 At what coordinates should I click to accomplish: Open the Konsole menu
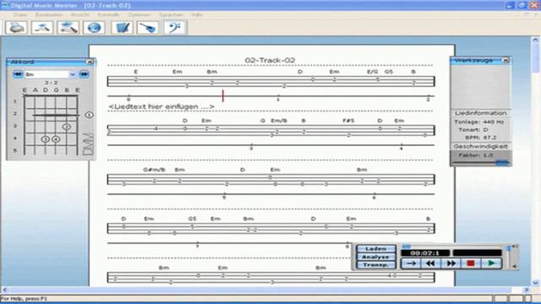tap(108, 15)
